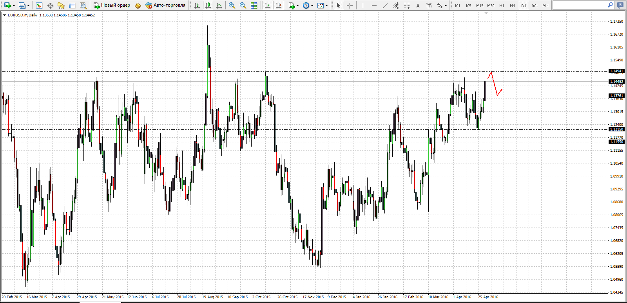Expand the new chart dropdown arrow
Screen dimensions: 627x303
[14, 6]
